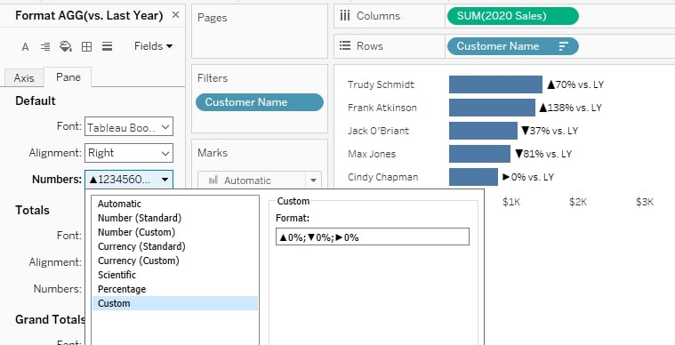Click the $1K axis tick label
This screenshot has width=675, height=345.
coord(511,202)
